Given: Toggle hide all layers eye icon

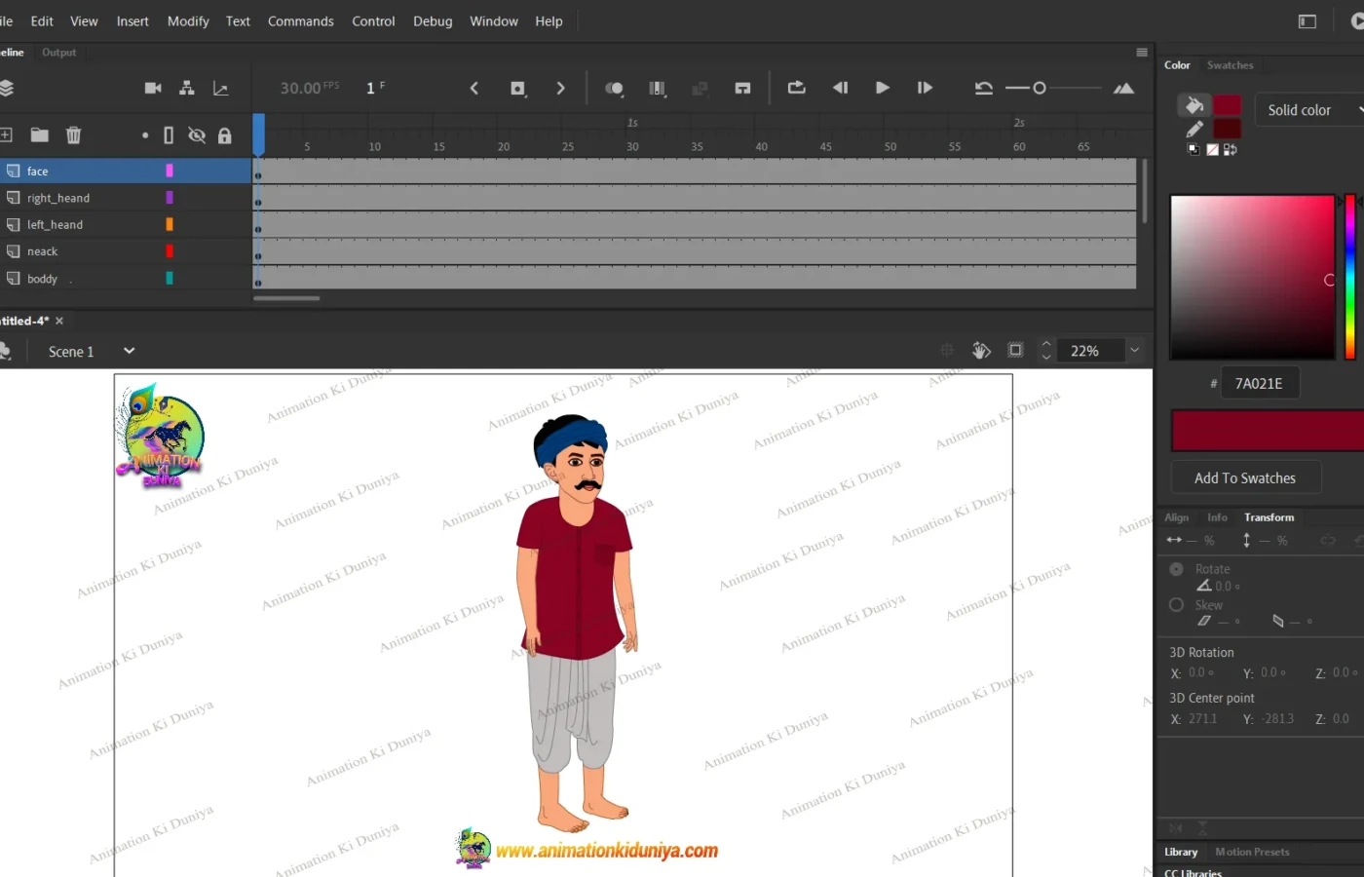Looking at the screenshot, I should [x=197, y=135].
